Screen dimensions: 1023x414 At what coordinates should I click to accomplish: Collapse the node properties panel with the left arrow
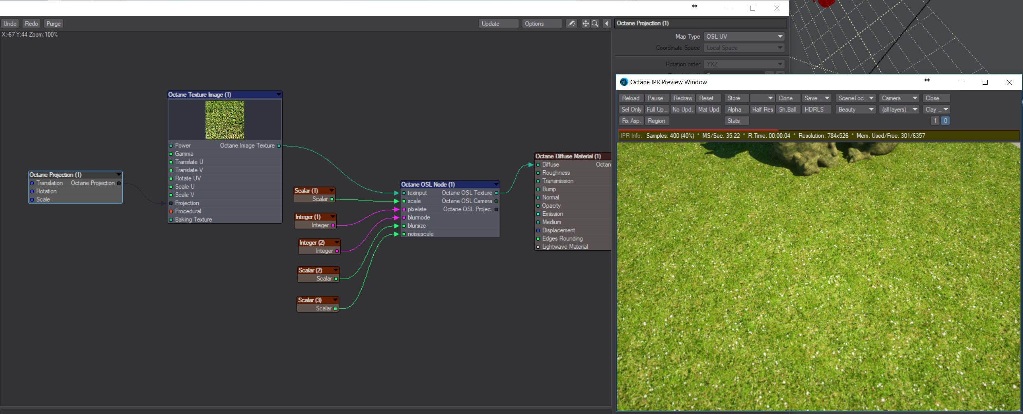pos(607,24)
